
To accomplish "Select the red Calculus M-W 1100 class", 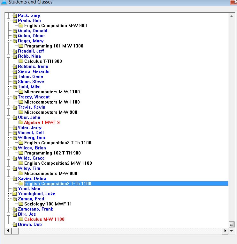I will [44, 219].
